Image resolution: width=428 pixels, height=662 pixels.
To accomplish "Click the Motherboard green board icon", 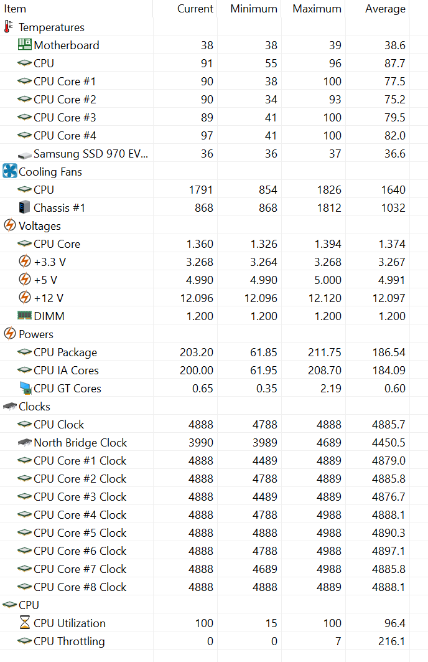I will (x=24, y=44).
